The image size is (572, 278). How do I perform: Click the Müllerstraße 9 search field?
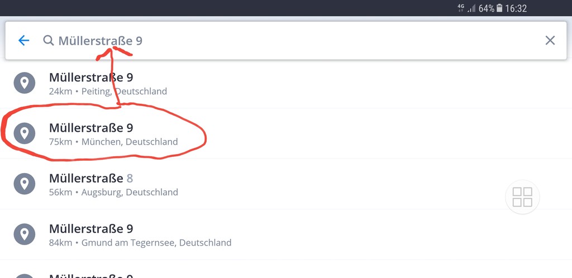click(x=286, y=40)
